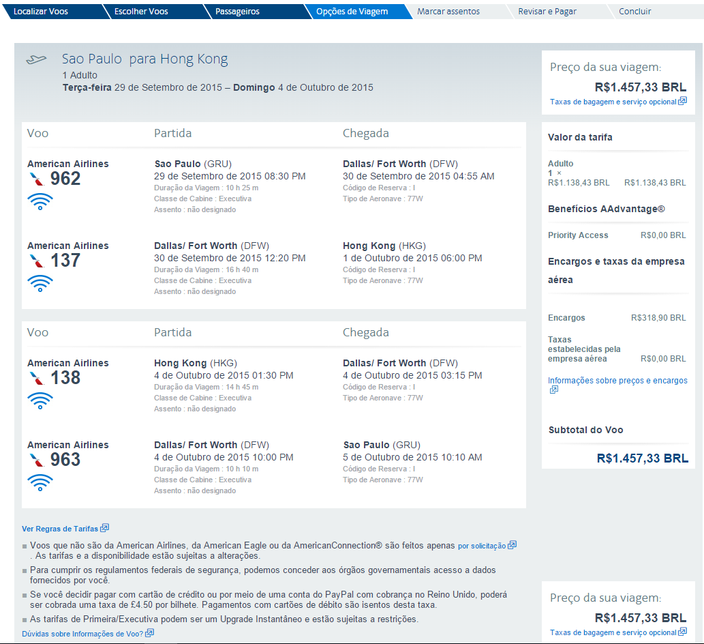The image size is (704, 644).
Task: Click the 1 Adulto passenger count
Action: 80,75
